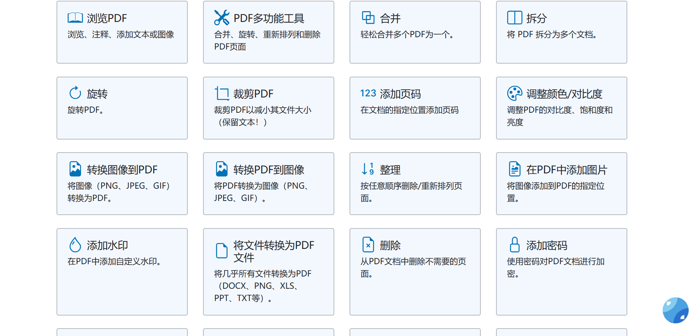Click the wrench icon for PDF多功能工具
Viewport: 689px width, 336px height.
coord(222,17)
